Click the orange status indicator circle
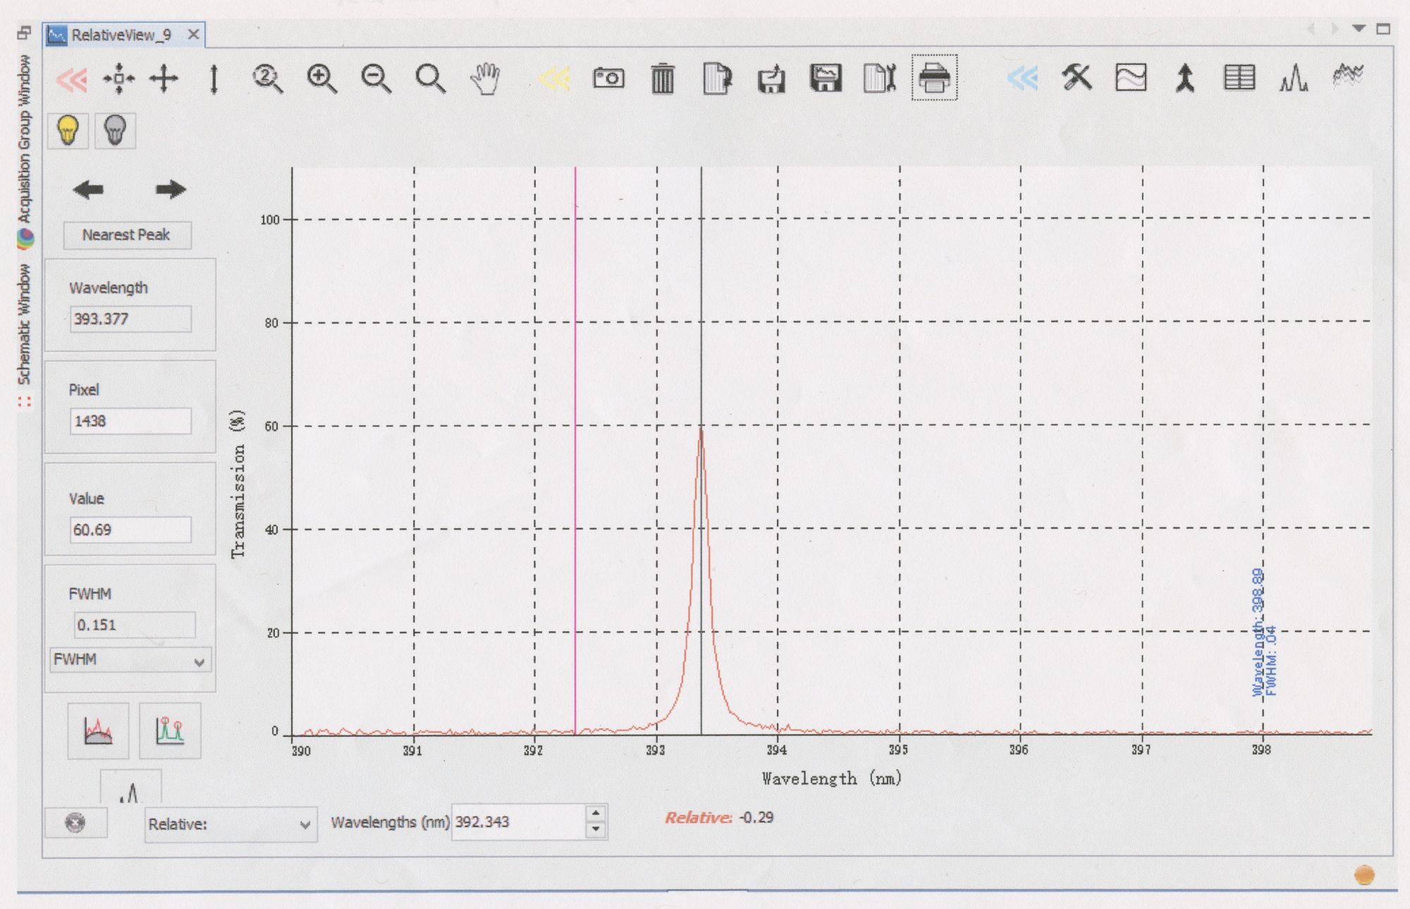This screenshot has height=909, width=1410. (x=1365, y=875)
